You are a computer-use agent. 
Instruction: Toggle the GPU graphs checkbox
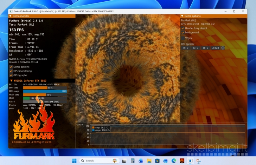coord(11,75)
